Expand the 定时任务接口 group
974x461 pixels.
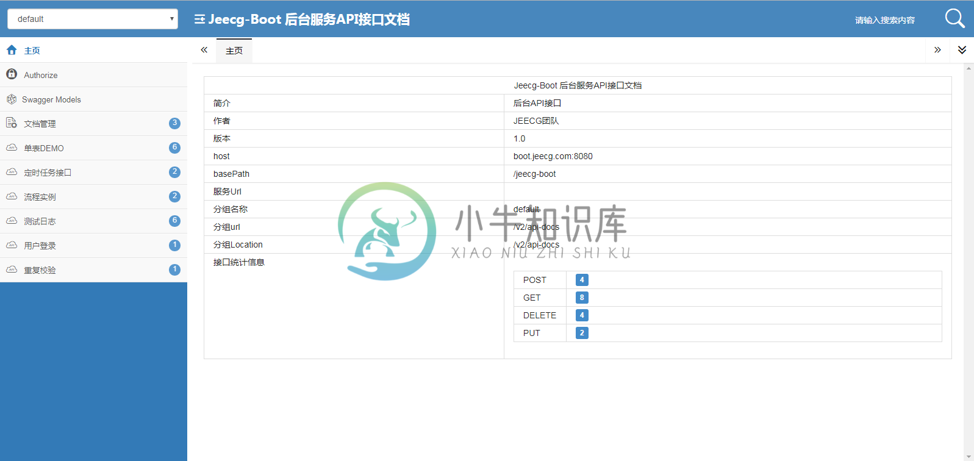(x=93, y=172)
